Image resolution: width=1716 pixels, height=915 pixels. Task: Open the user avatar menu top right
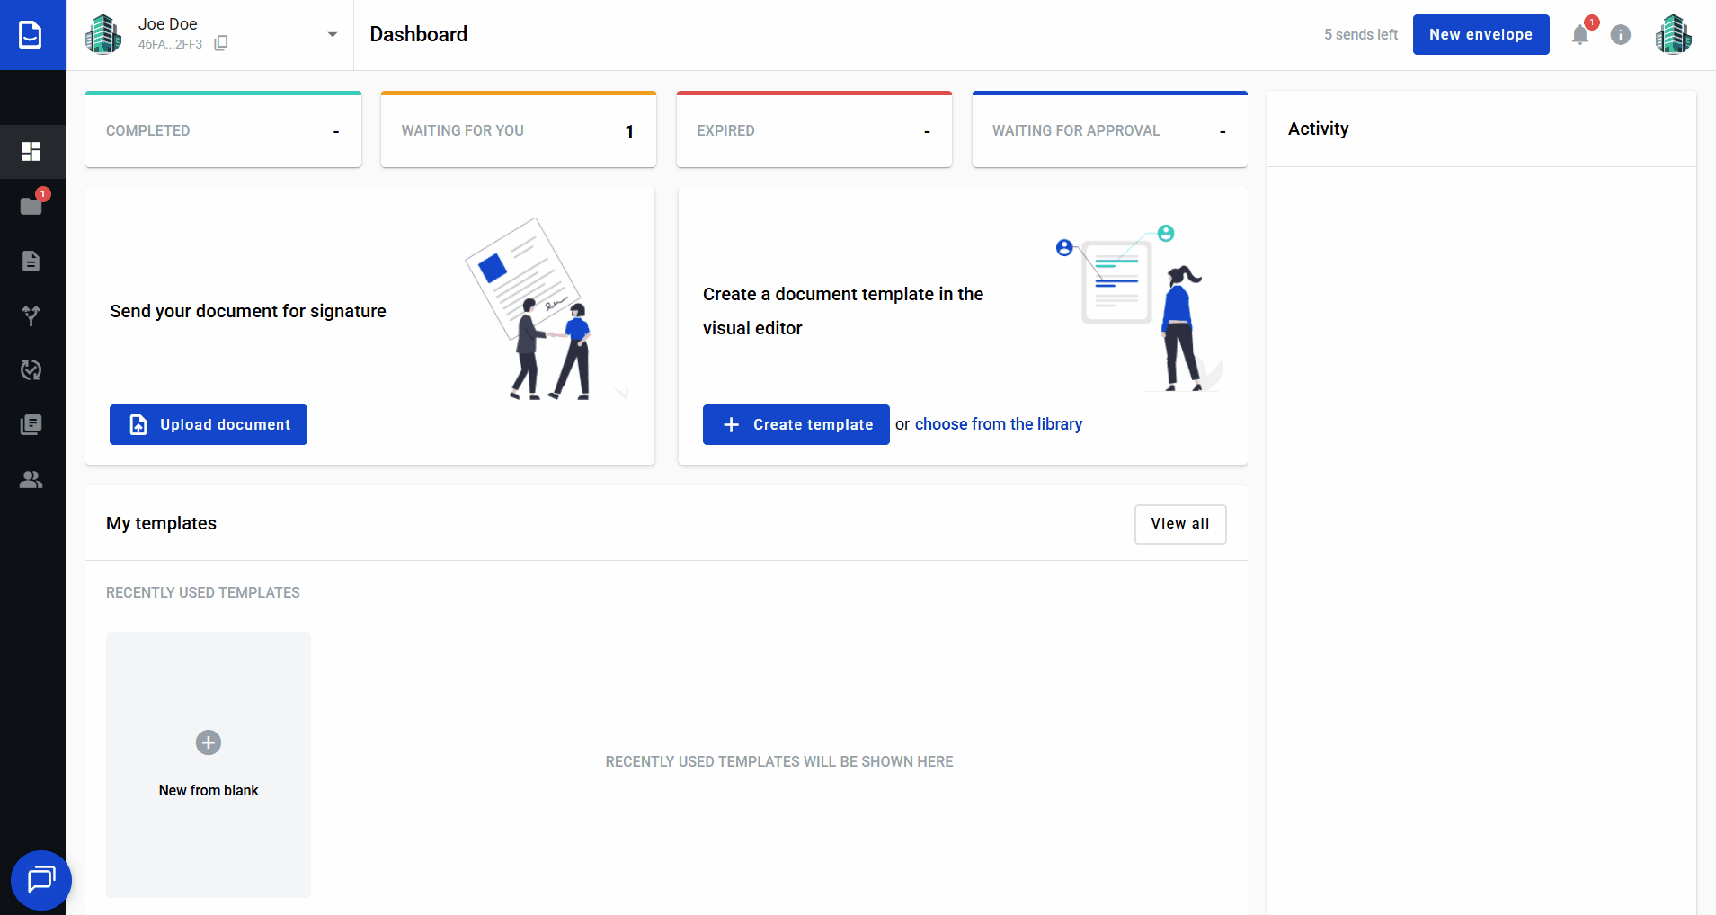[1673, 35]
